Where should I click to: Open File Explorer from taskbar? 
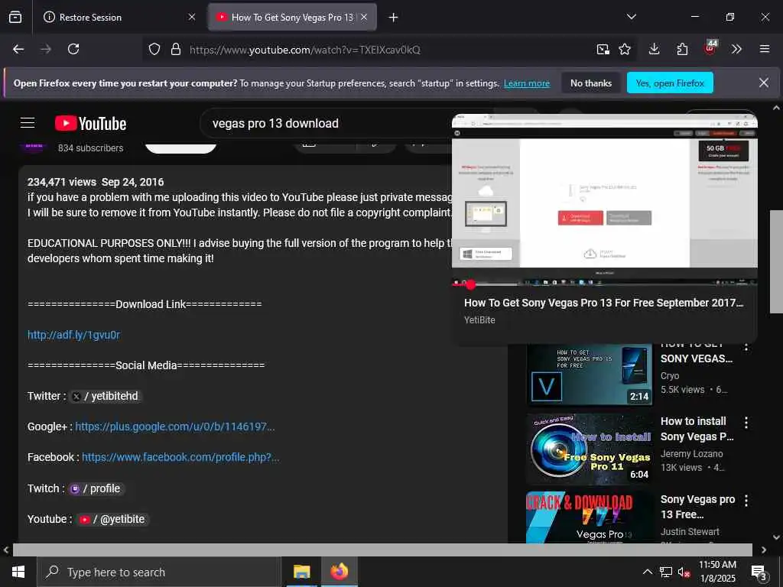pyautogui.click(x=301, y=572)
